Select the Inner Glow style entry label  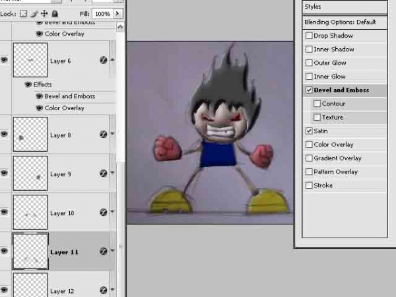pyautogui.click(x=329, y=77)
